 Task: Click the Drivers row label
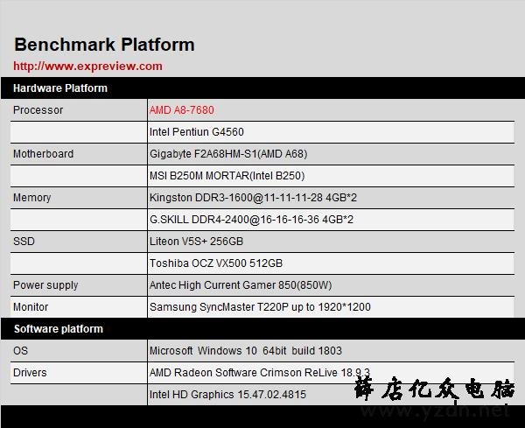point(30,373)
